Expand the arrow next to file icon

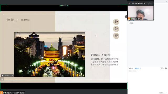tap(164, 68)
